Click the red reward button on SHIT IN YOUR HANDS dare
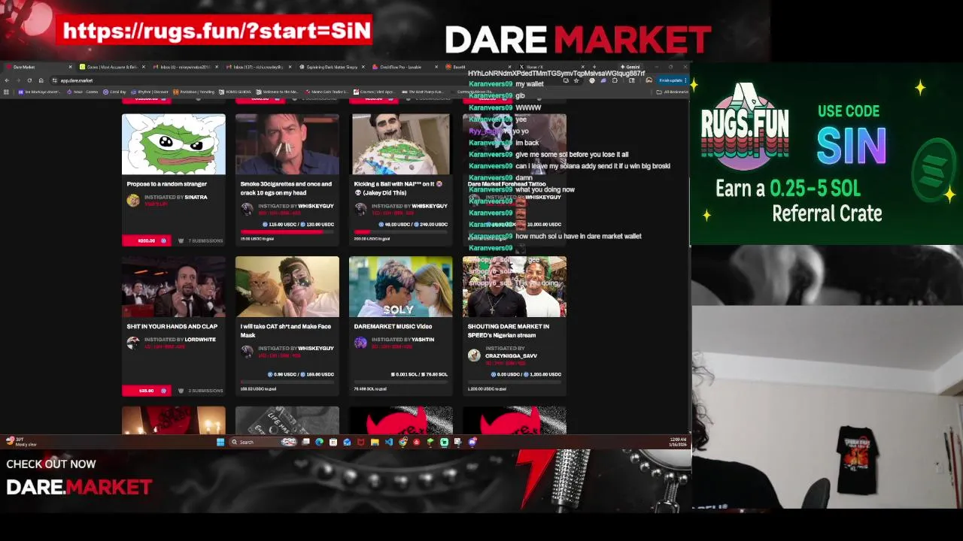 pyautogui.click(x=147, y=391)
